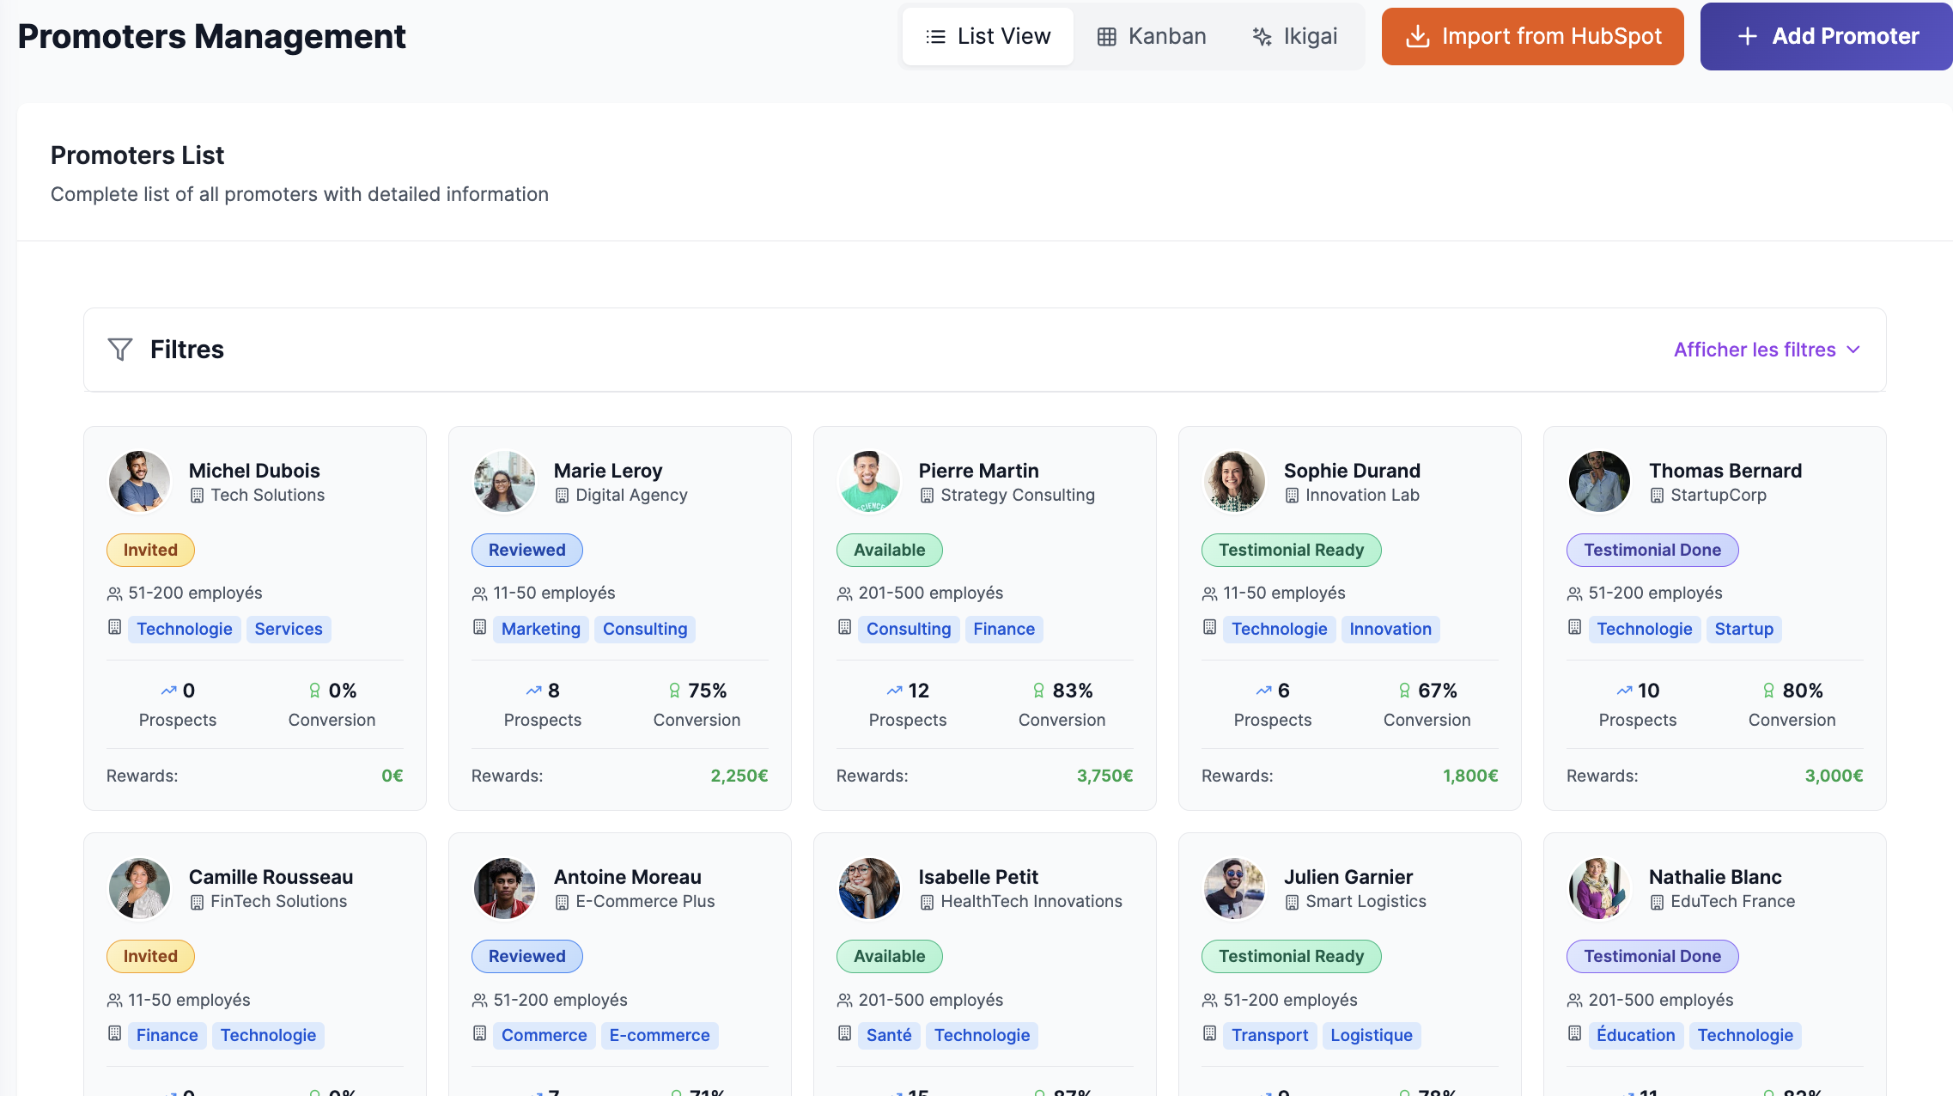Click award icon next to 67% conversion

point(1404,691)
